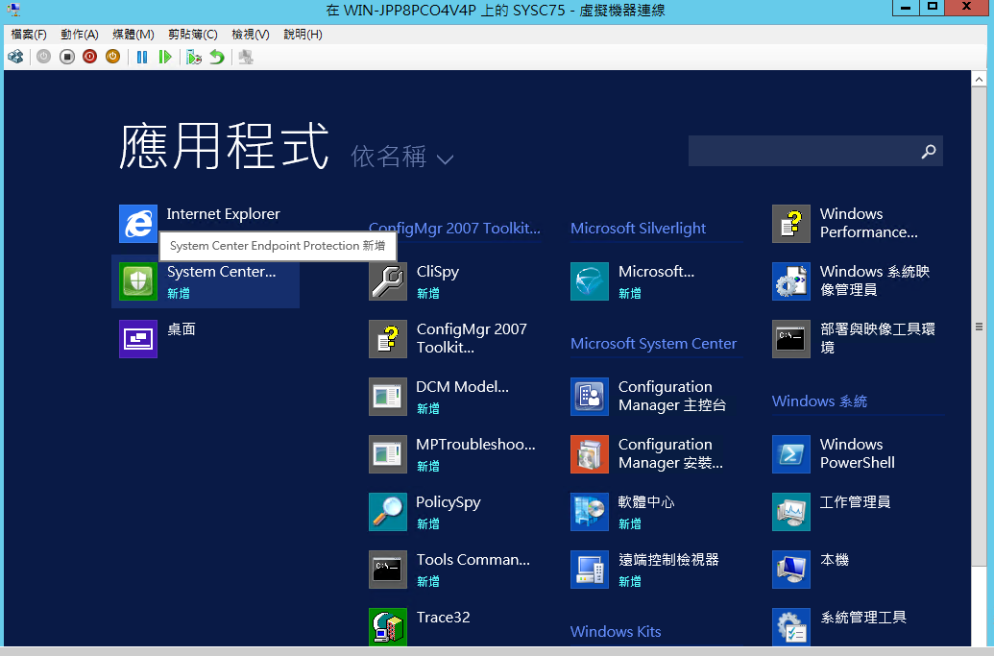Open the 剪貼簿(C) menu

pos(193,35)
